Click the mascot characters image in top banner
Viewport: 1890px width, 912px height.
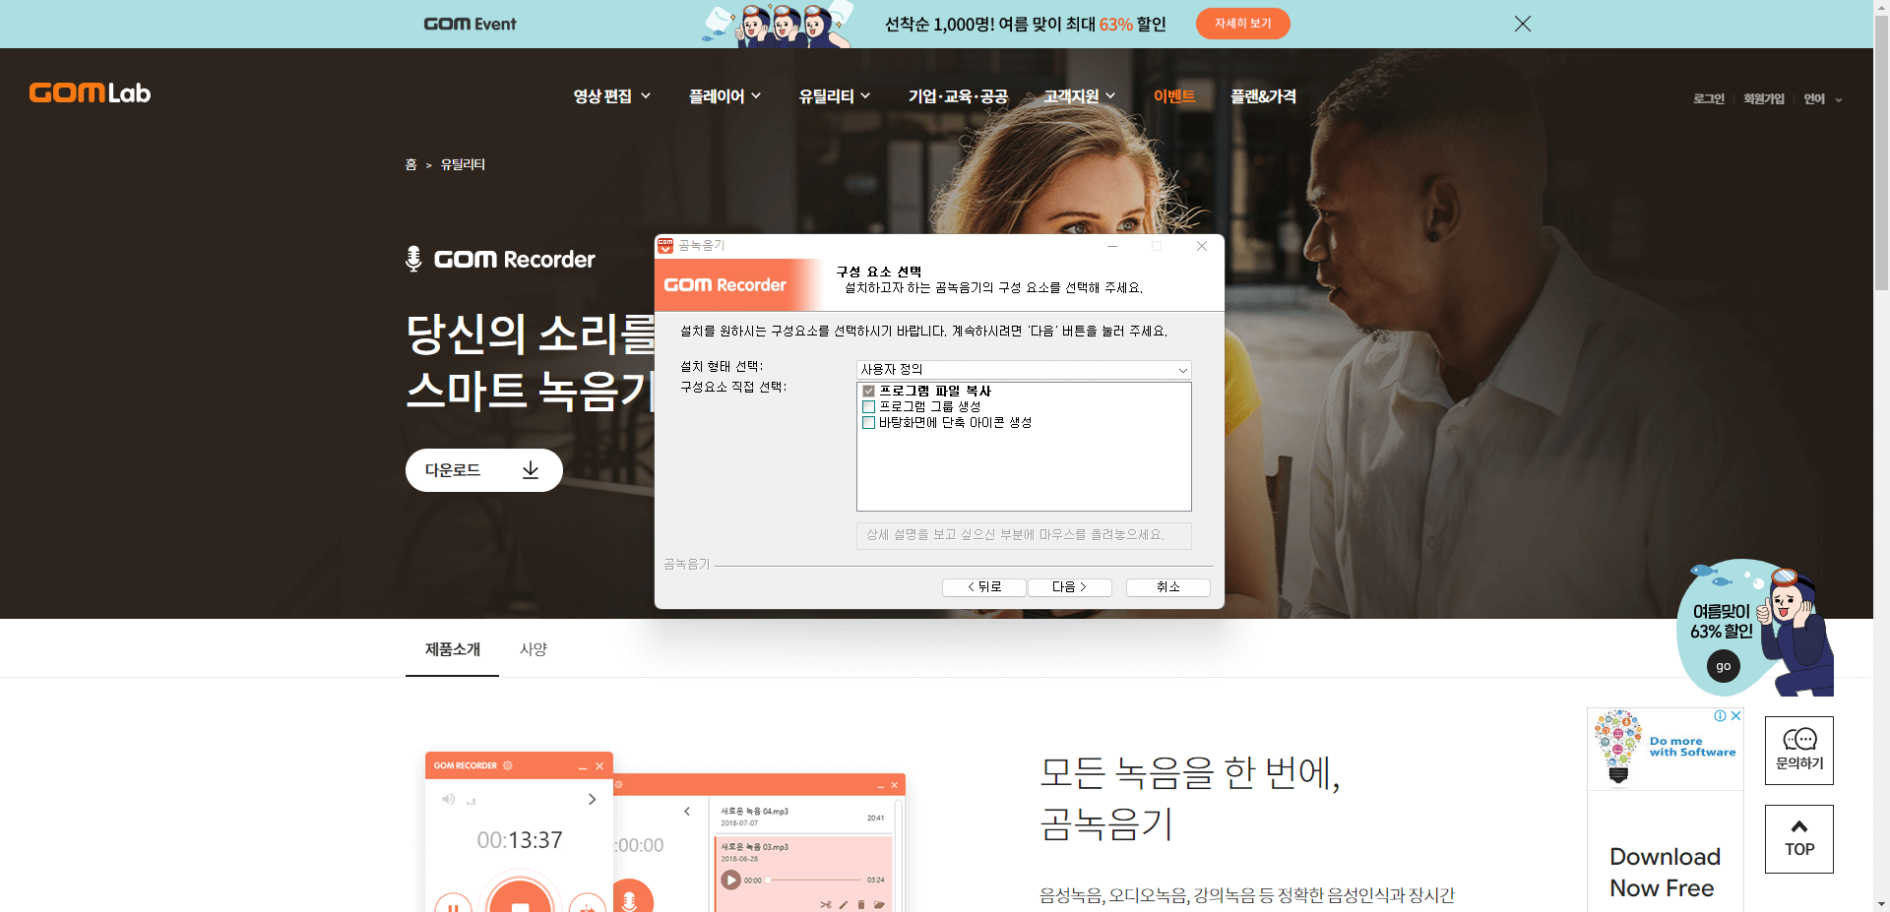[x=778, y=24]
